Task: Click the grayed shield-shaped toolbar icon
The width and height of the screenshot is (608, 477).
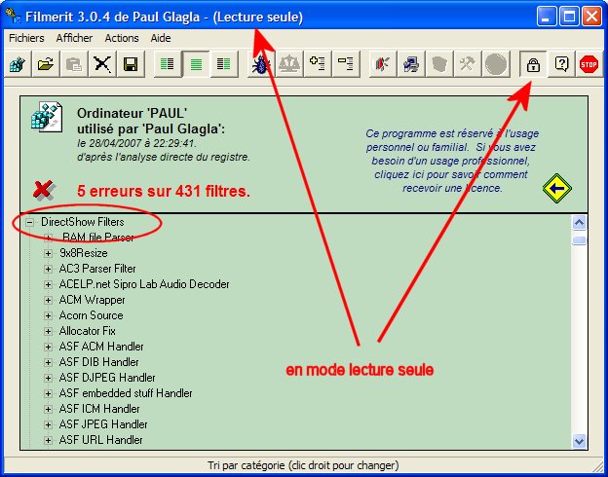Action: (x=438, y=64)
